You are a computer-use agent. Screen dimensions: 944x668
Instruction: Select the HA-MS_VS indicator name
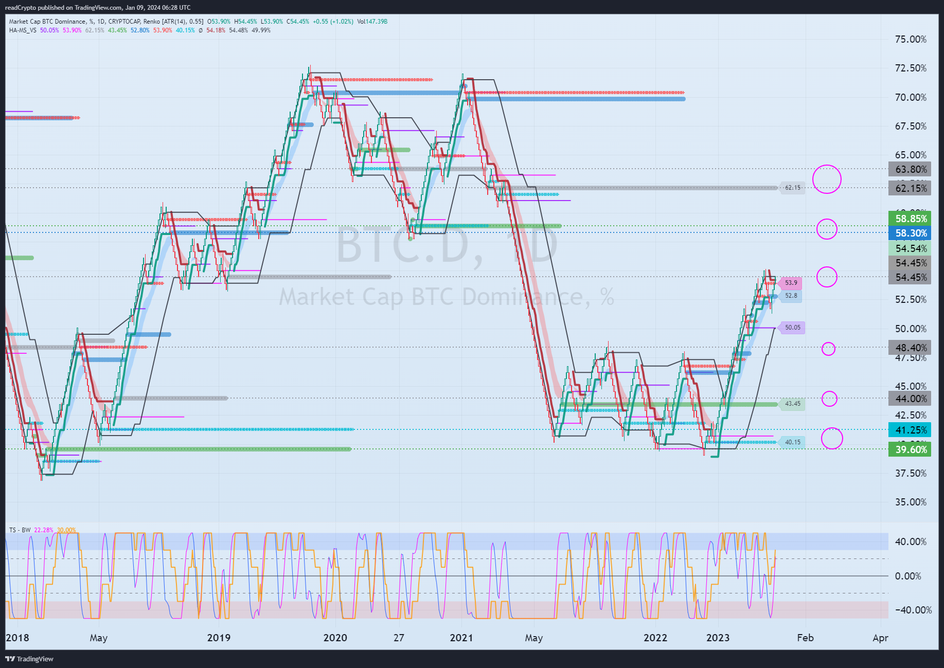[23, 30]
